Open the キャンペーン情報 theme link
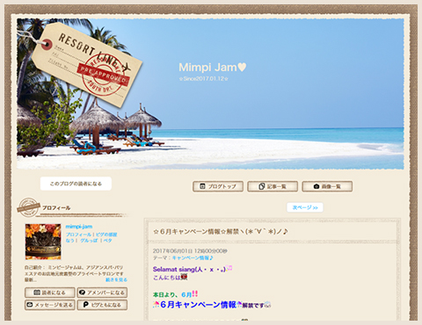422x325 pixels. point(193,257)
